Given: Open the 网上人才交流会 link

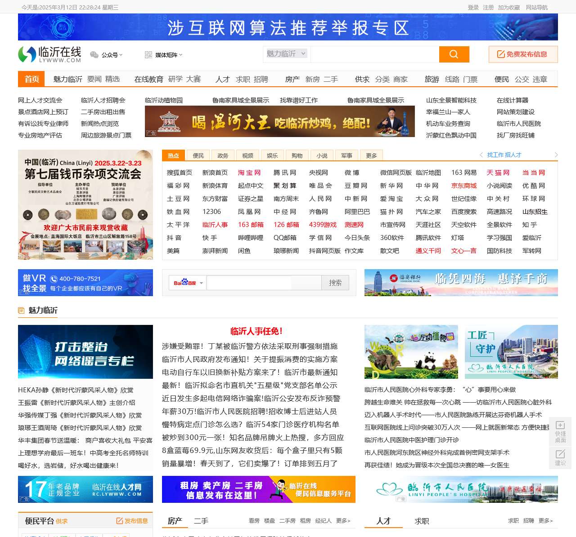Looking at the screenshot, I should [x=40, y=100].
